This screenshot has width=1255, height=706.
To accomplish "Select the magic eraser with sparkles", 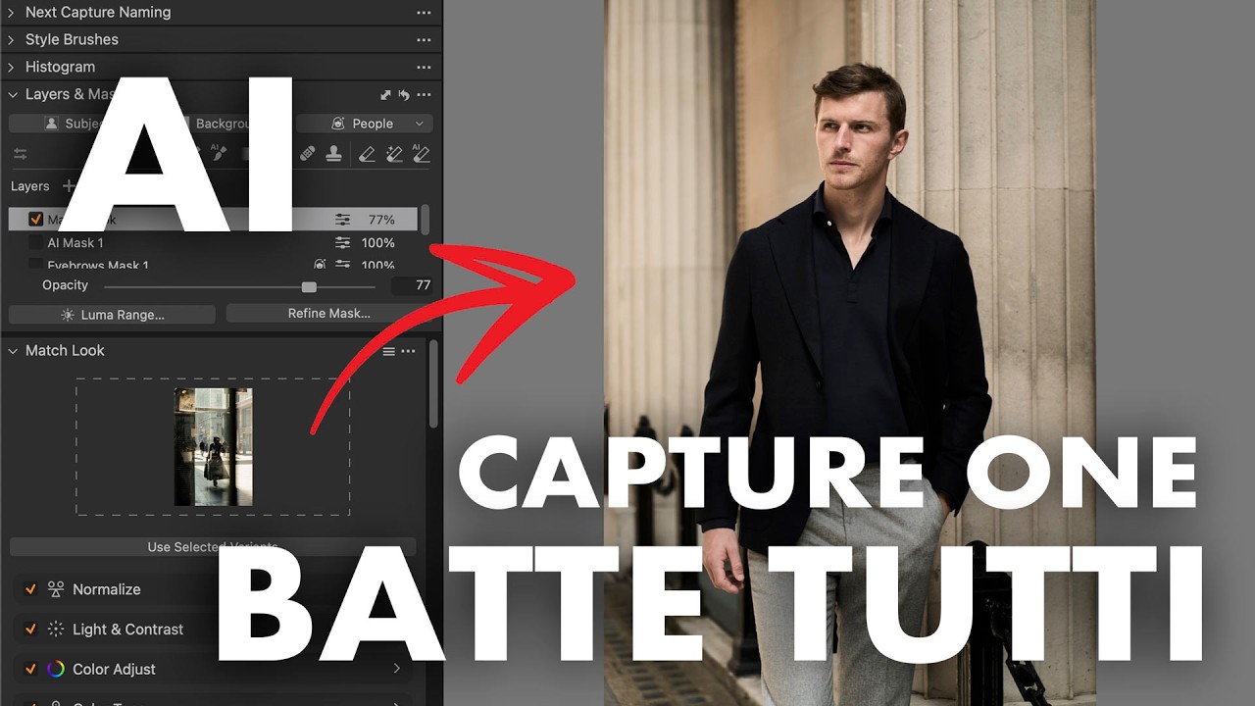I will point(394,154).
